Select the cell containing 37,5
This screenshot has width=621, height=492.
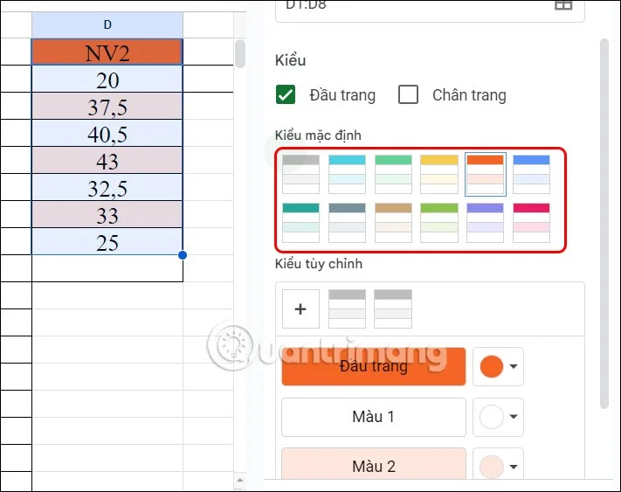coord(107,106)
